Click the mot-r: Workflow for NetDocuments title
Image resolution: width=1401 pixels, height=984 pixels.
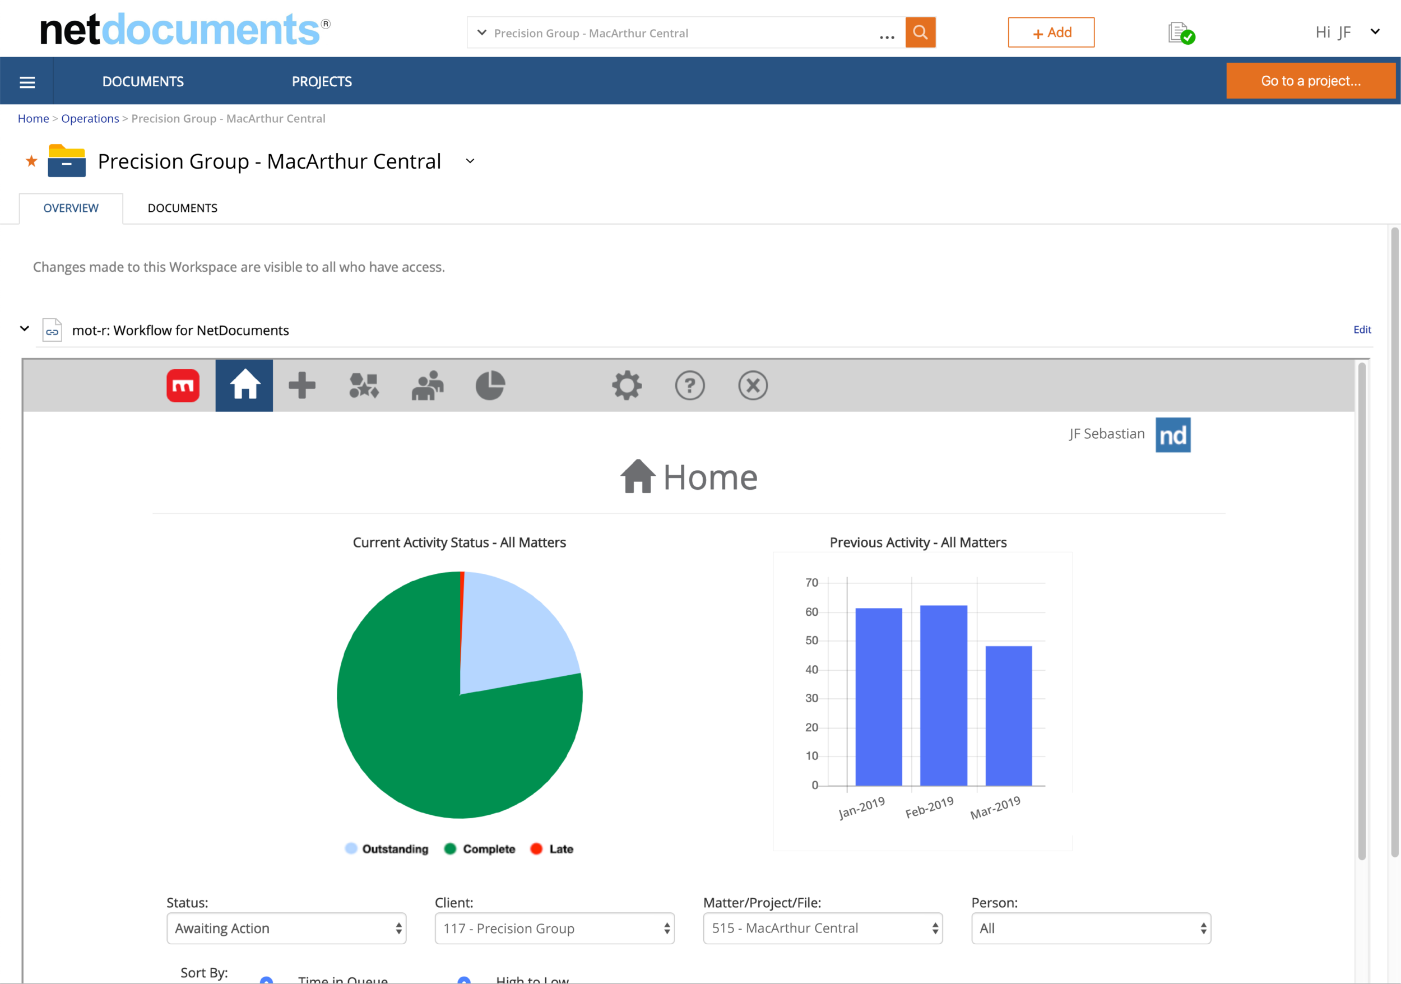180,330
